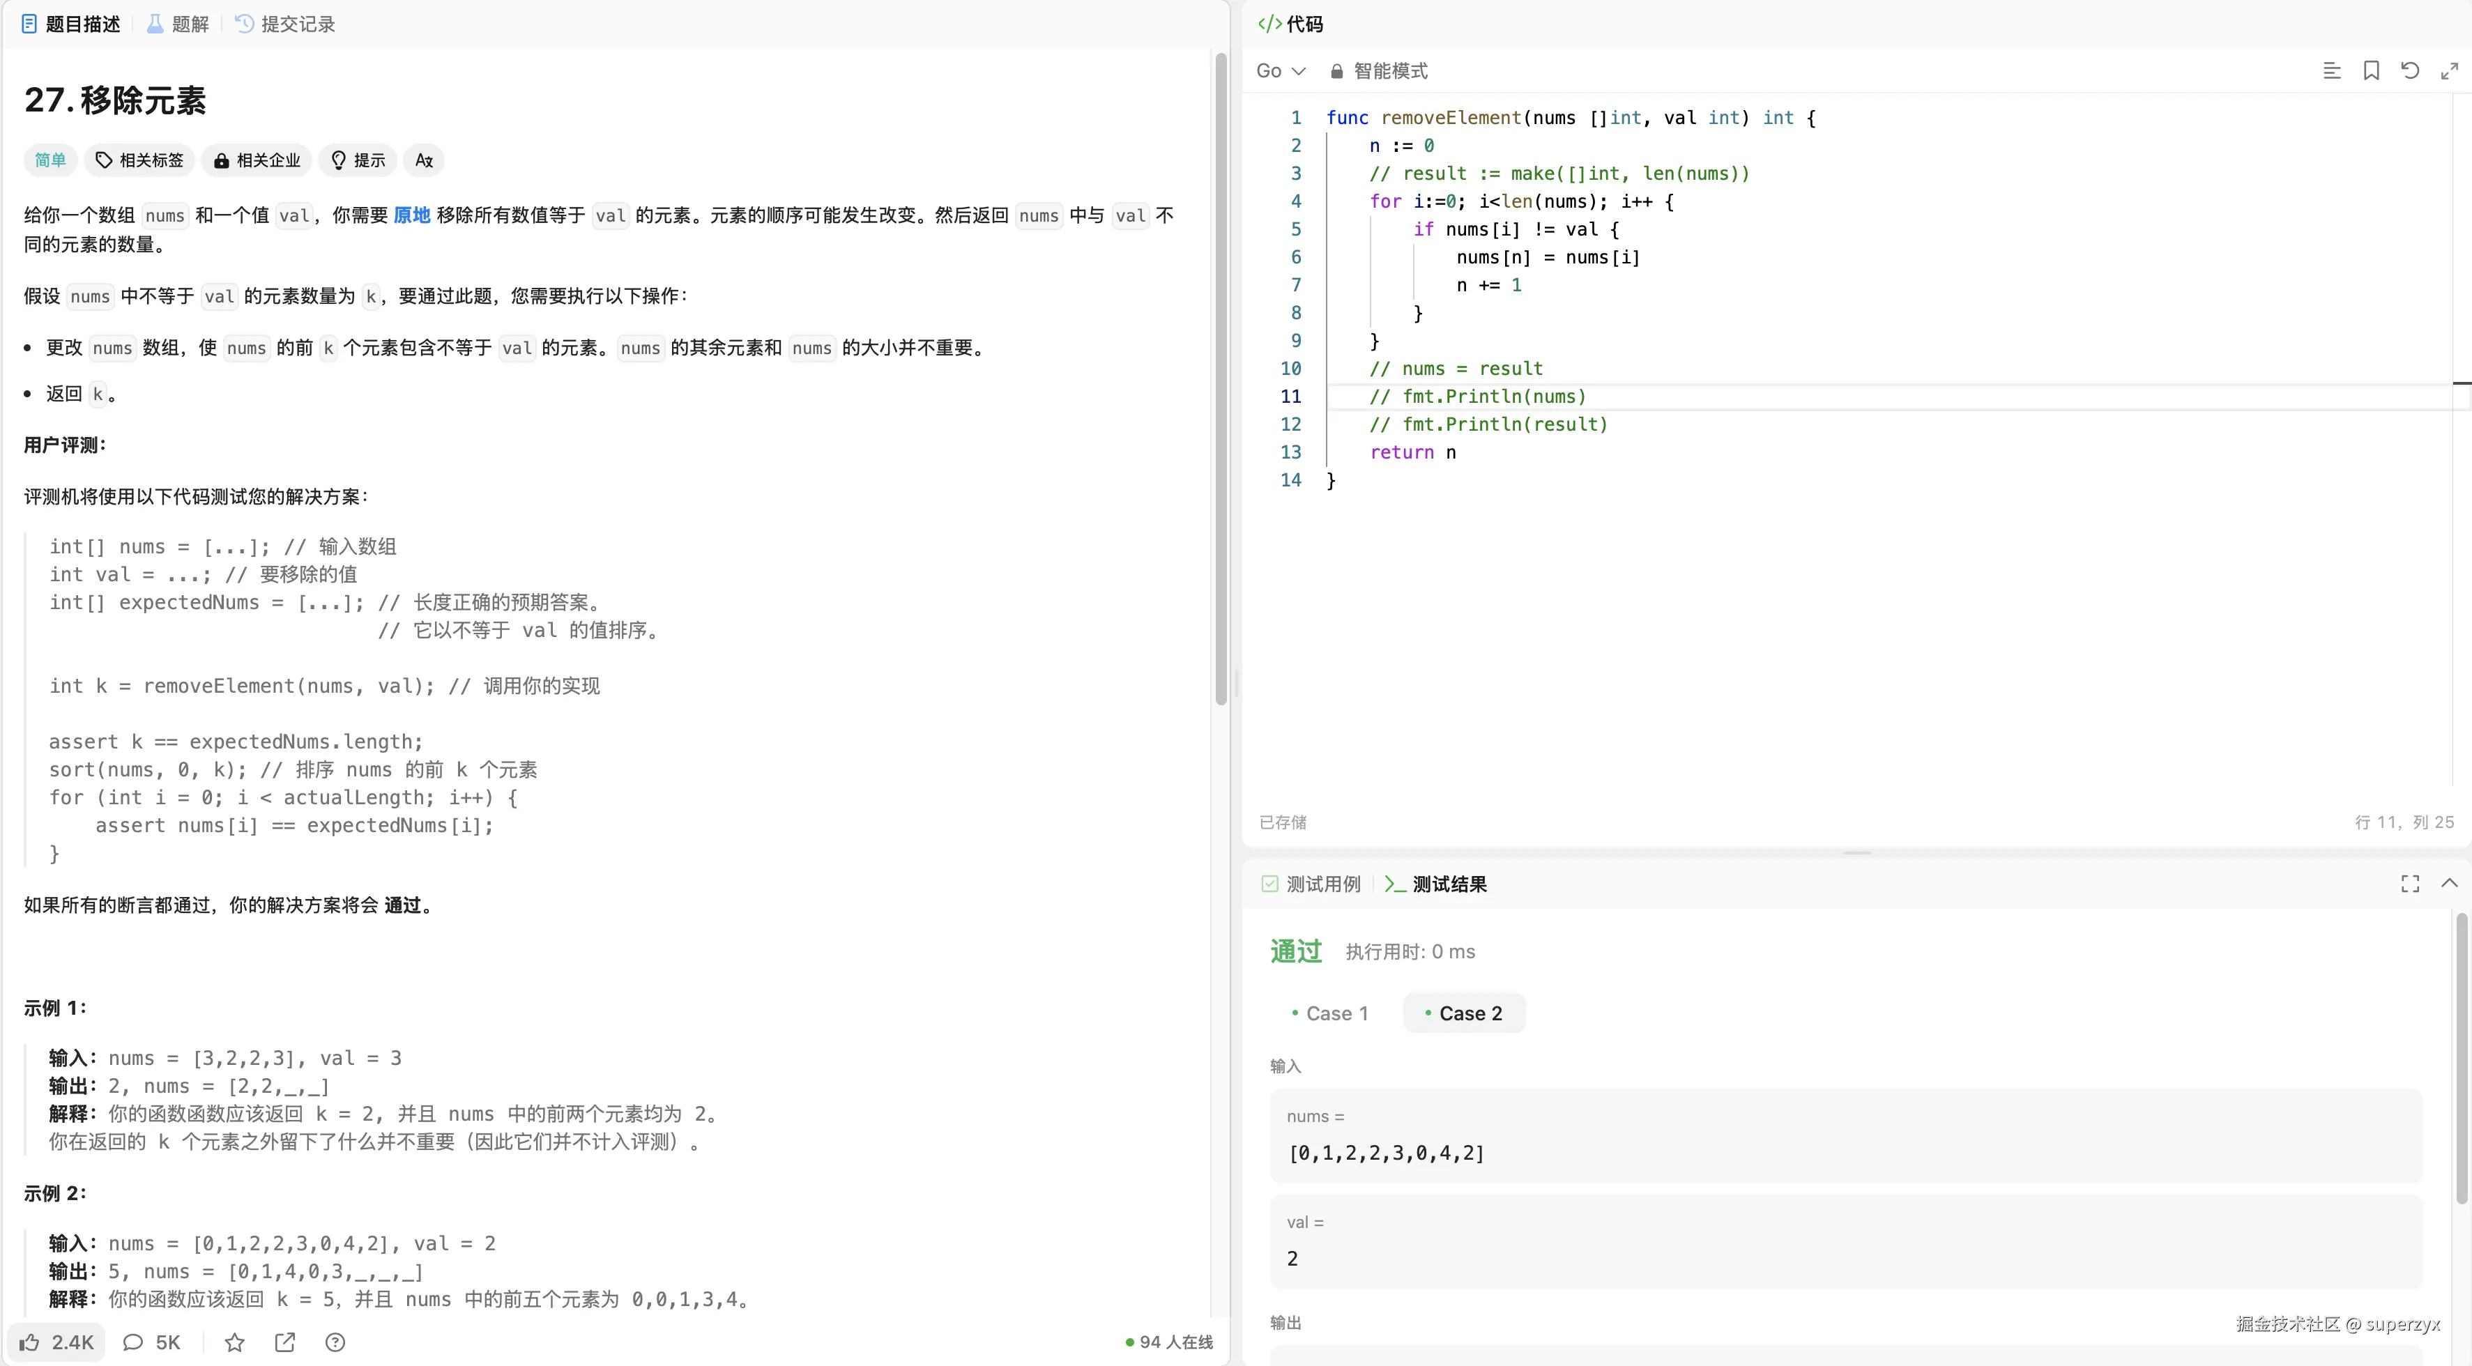Expand the 相关标签 related tags
This screenshot has width=2472, height=1366.
pyautogui.click(x=140, y=160)
